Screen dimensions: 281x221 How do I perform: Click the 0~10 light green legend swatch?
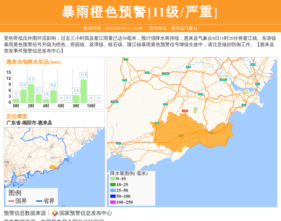point(113,179)
